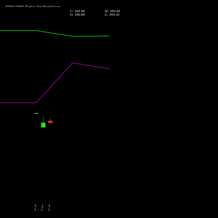Select the high value H: 109.40
The width and height of the screenshot is (218, 218).
point(112,11)
